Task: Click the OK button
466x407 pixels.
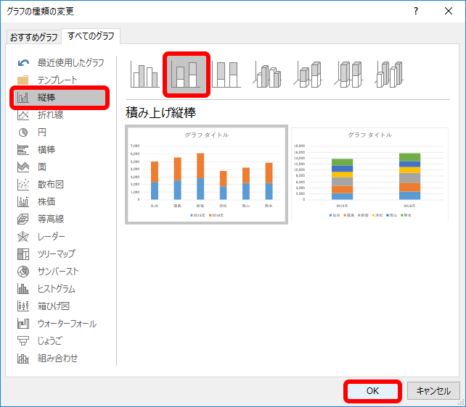Action: tap(372, 390)
